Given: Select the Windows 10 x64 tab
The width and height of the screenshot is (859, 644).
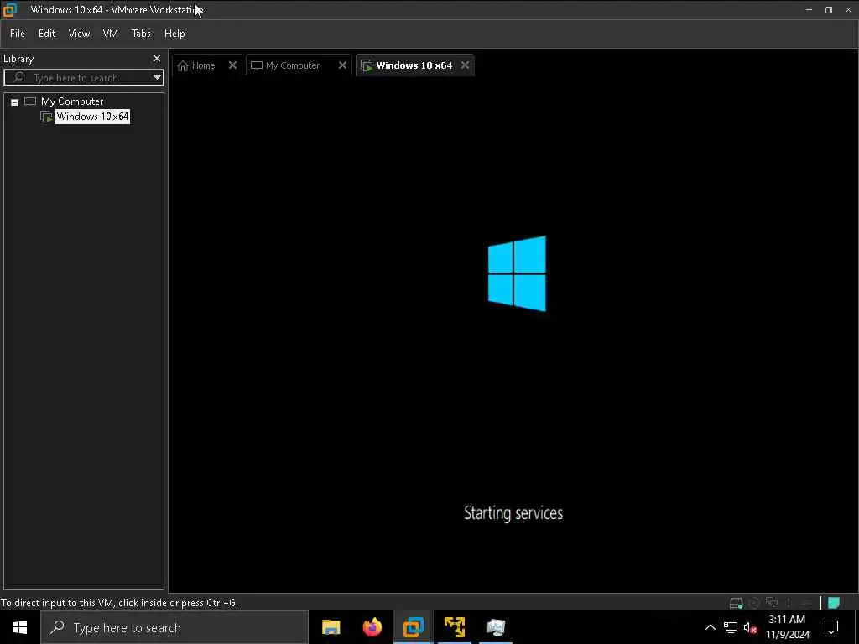Looking at the screenshot, I should click(x=414, y=65).
